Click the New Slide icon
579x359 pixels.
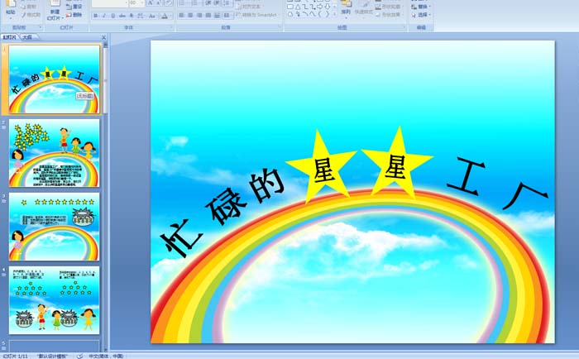55,10
